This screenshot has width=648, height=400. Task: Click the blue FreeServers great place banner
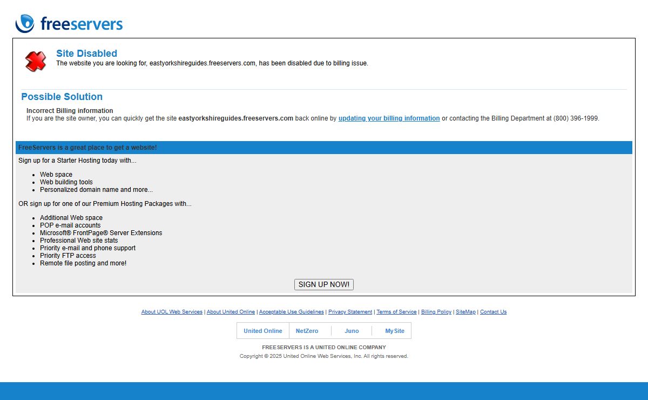(323, 148)
